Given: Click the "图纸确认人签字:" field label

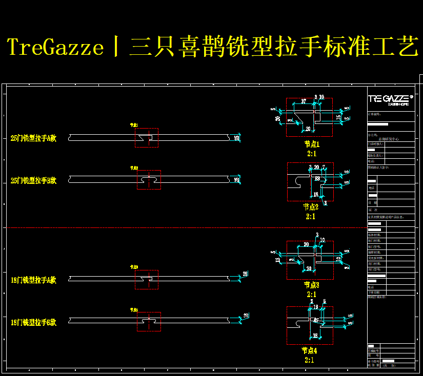Looking at the screenshot, I should [x=378, y=168].
